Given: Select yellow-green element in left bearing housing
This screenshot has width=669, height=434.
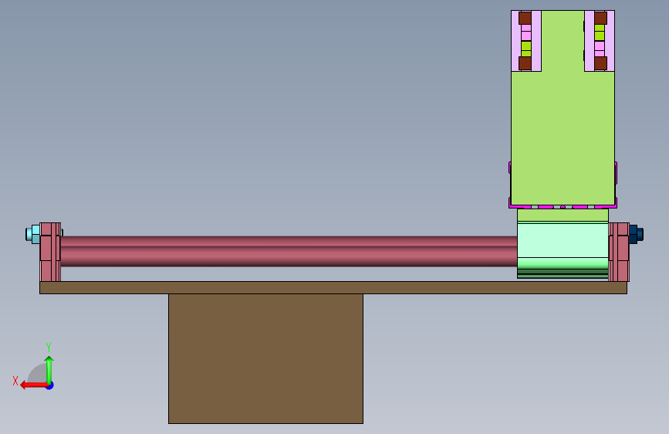Looking at the screenshot, I should [526, 49].
